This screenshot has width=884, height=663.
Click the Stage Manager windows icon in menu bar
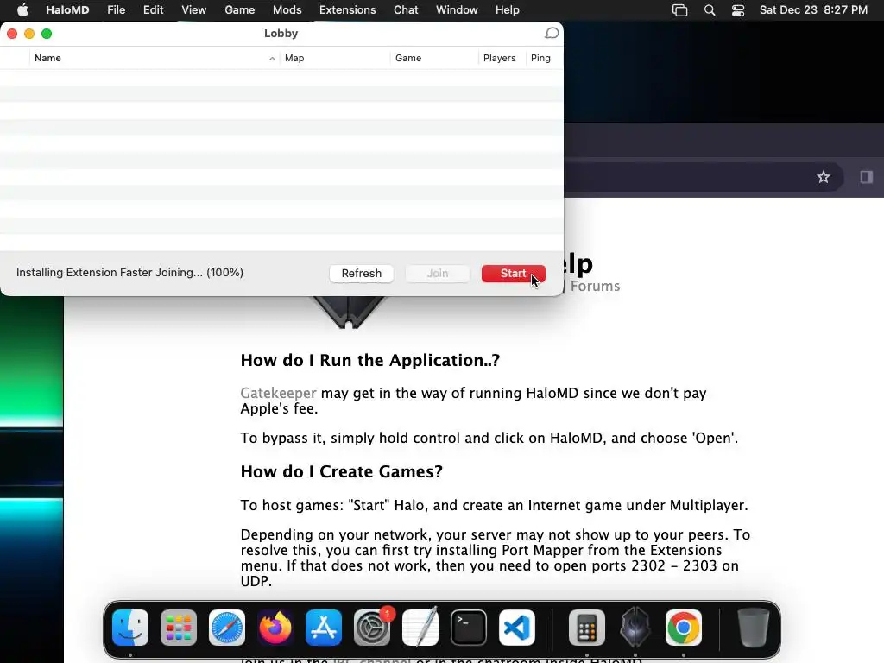pyautogui.click(x=680, y=10)
